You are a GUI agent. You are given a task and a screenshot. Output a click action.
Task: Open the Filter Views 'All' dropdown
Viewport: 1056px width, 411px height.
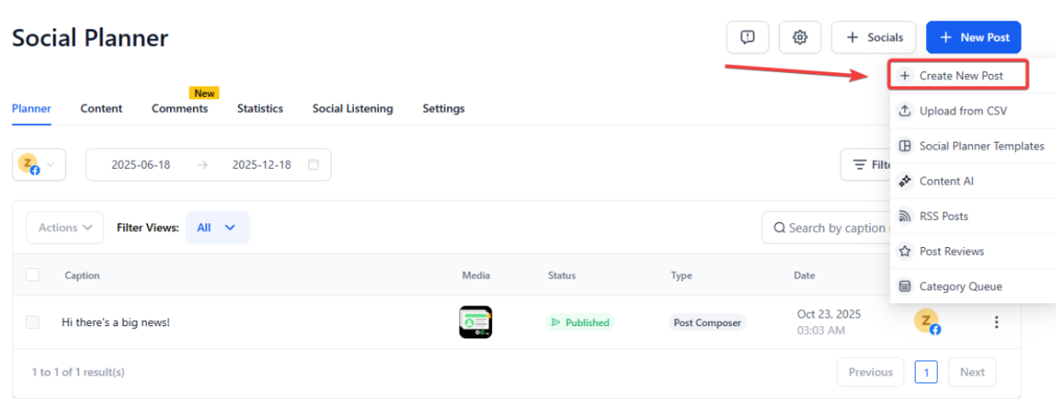coord(218,228)
